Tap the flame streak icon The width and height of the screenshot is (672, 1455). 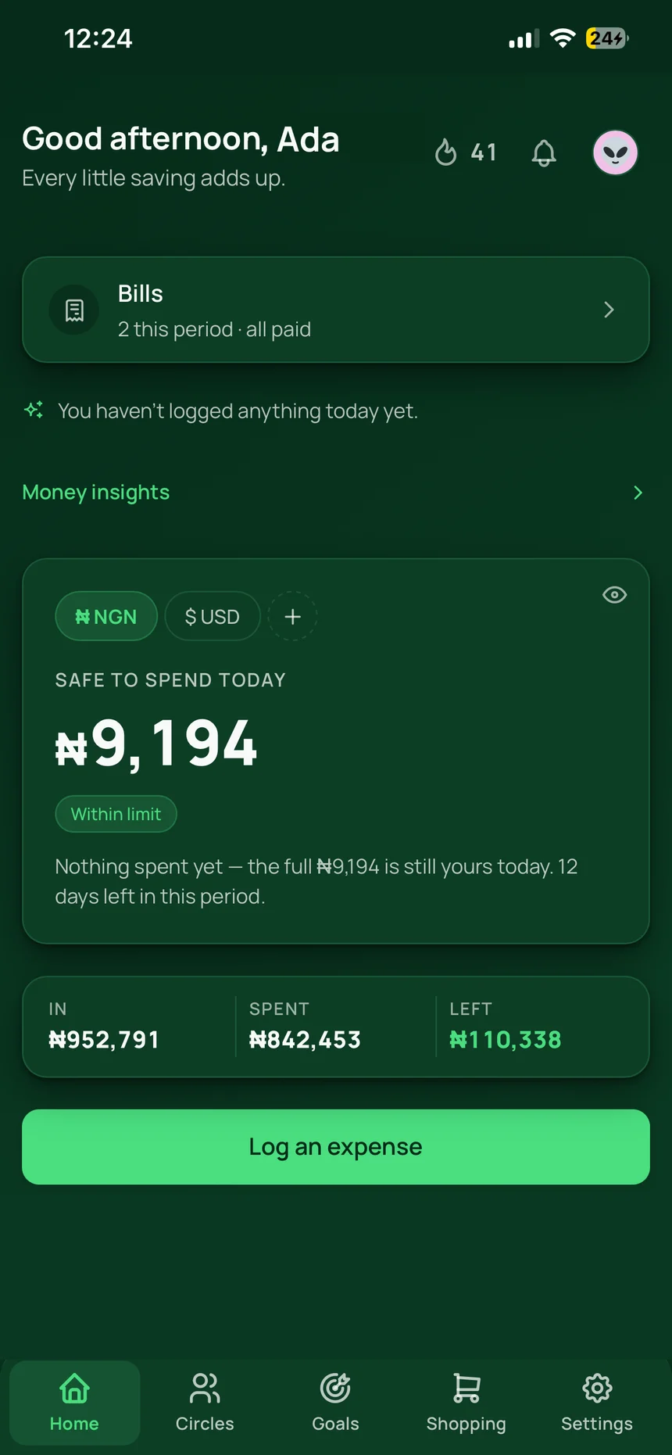[x=445, y=152]
